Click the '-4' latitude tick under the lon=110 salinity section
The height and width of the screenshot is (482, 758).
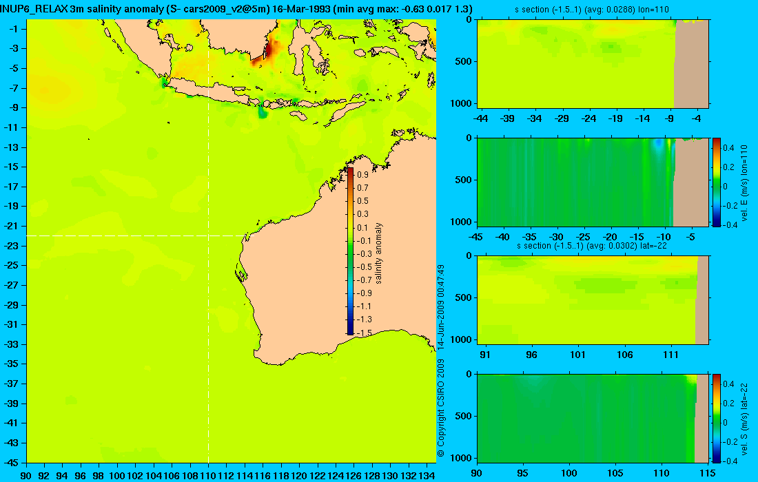(696, 118)
